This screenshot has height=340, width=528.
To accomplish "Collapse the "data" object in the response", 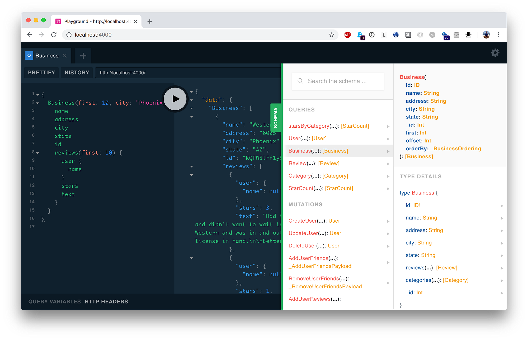I will coord(192,100).
